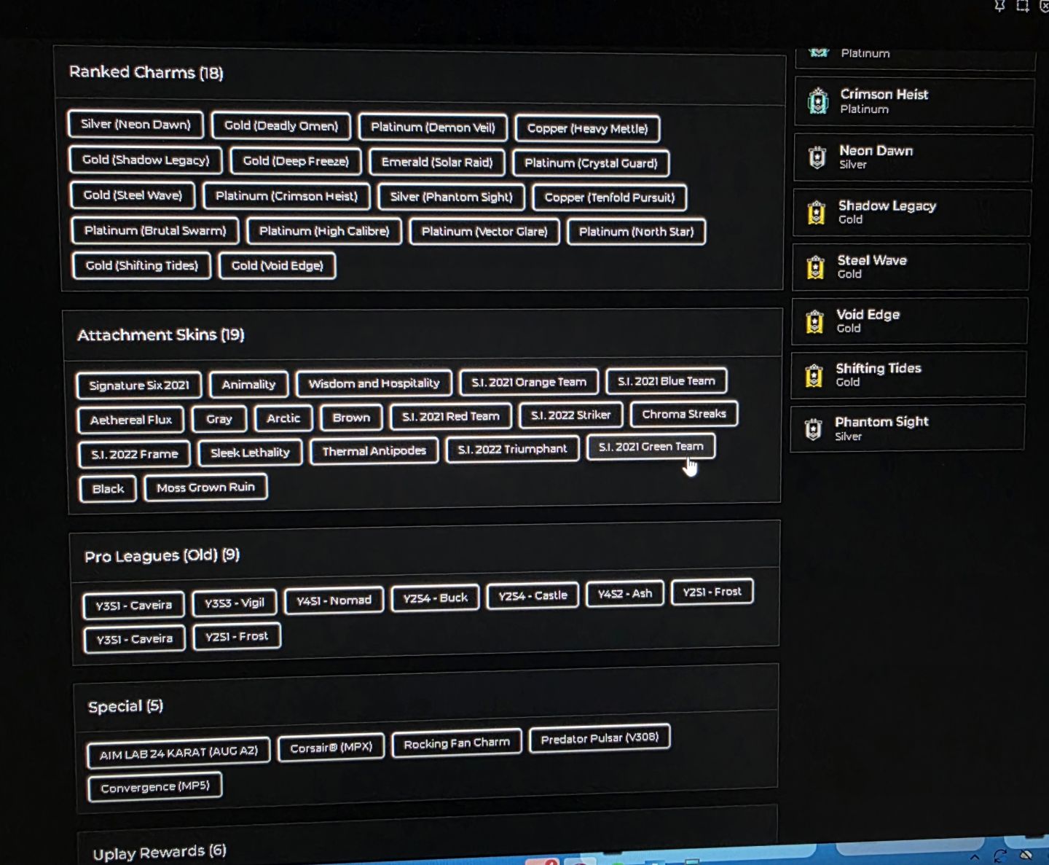Click the Chroma Streaks skin tag
1049x865 pixels.
tap(684, 414)
